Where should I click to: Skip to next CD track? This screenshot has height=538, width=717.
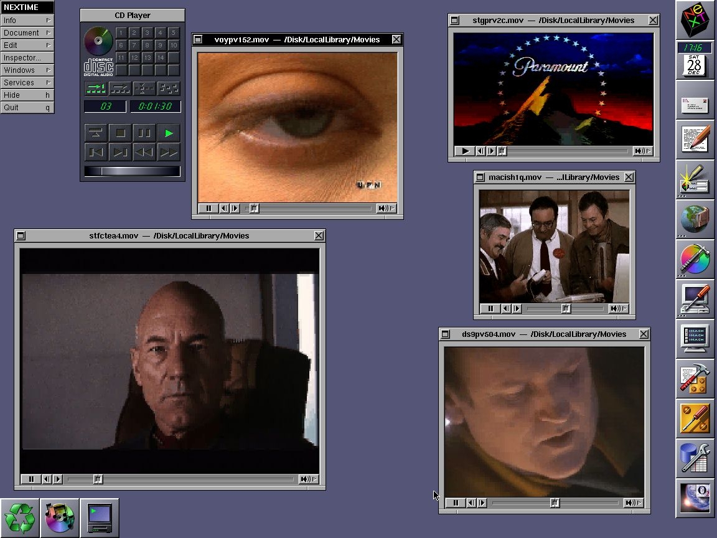pos(120,152)
